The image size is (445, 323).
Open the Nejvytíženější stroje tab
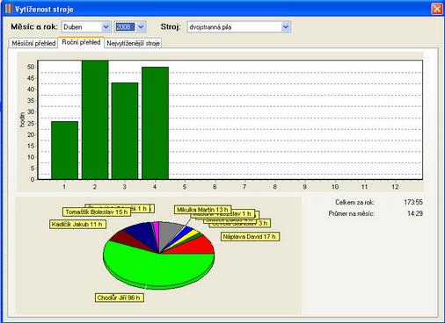click(133, 43)
